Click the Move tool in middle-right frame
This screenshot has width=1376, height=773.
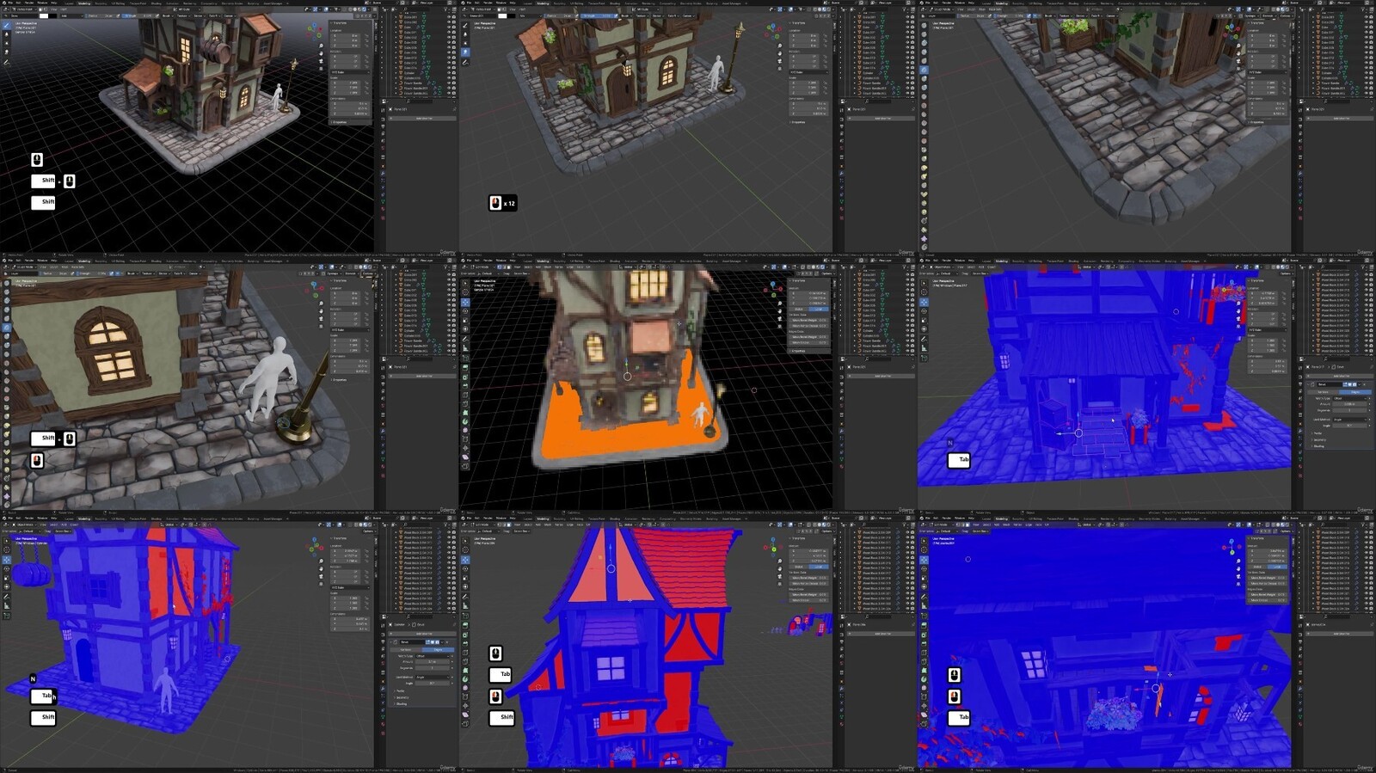pos(924,302)
